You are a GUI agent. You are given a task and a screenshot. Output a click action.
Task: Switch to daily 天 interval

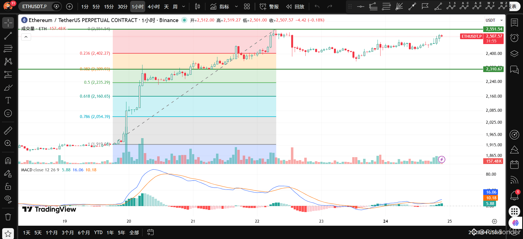166,7
